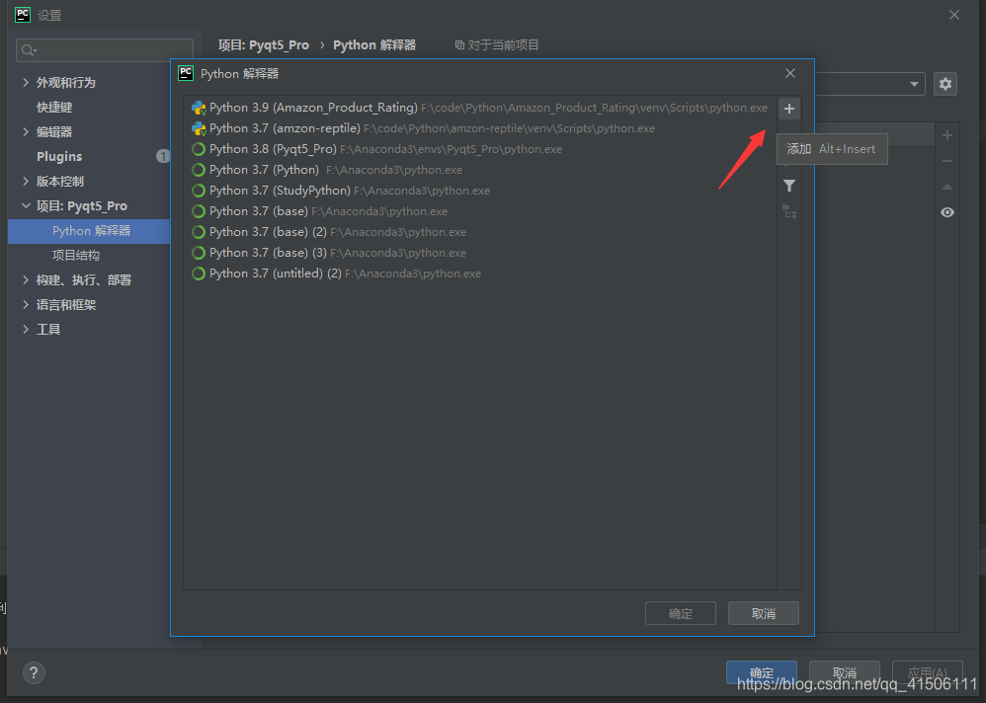
Task: Toggle the show early releases eye icon
Action: click(947, 212)
